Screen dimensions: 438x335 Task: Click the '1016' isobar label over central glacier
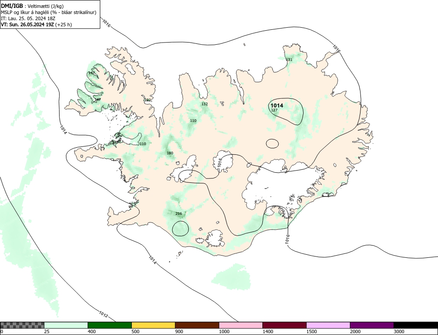click(x=219, y=163)
